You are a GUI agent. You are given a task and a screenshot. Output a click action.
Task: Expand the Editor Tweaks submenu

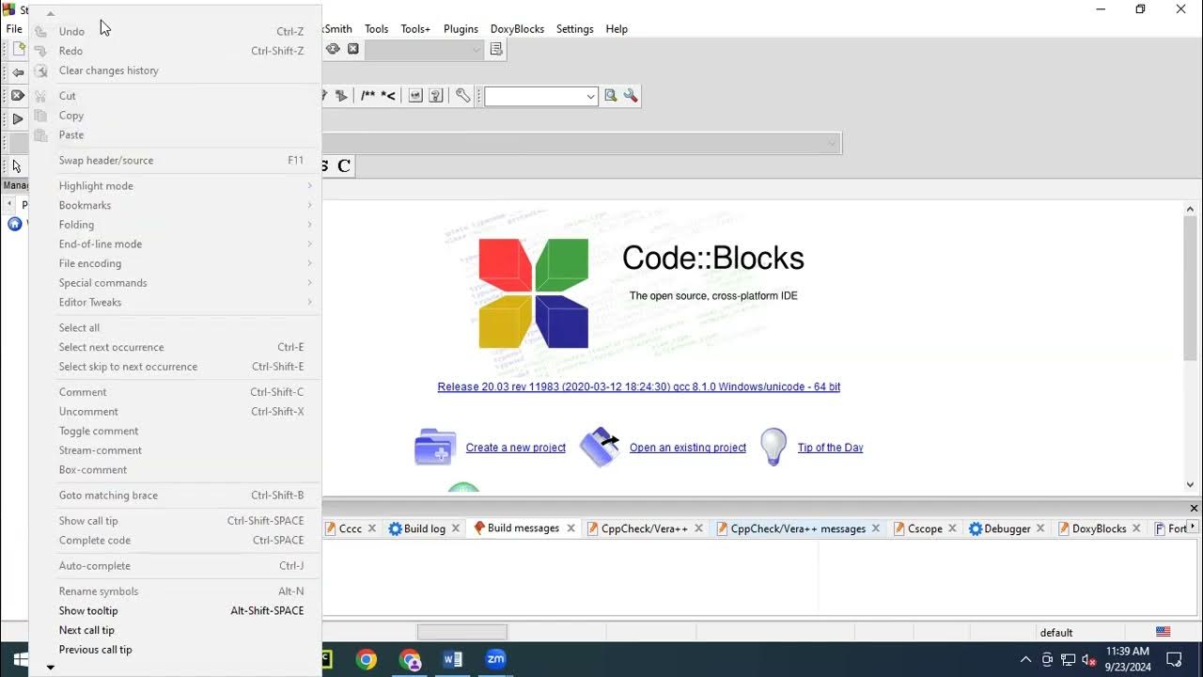click(176, 302)
